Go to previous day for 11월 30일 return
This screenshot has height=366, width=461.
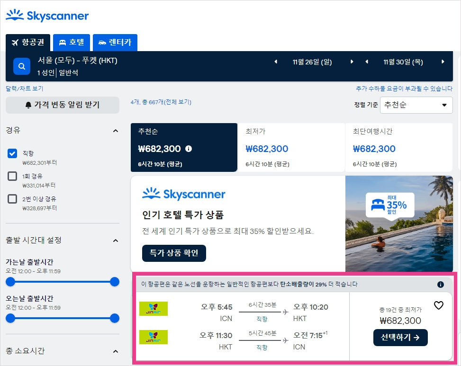[367, 62]
